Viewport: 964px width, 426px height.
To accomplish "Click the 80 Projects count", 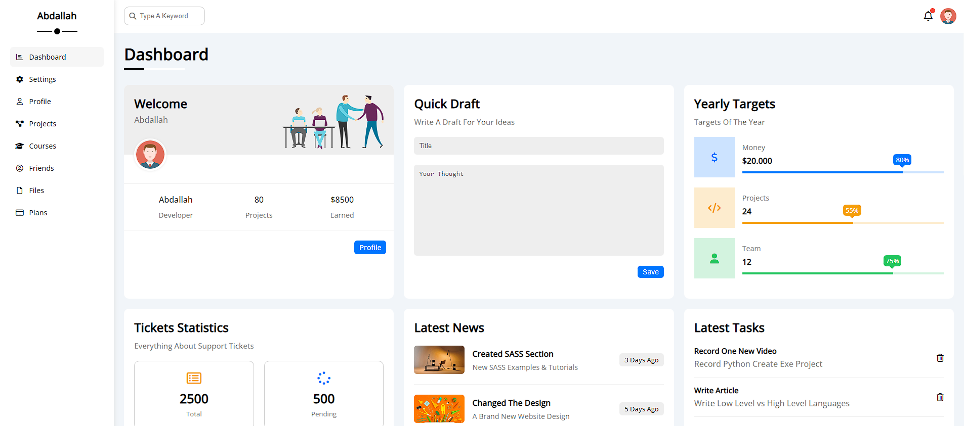I will click(259, 200).
